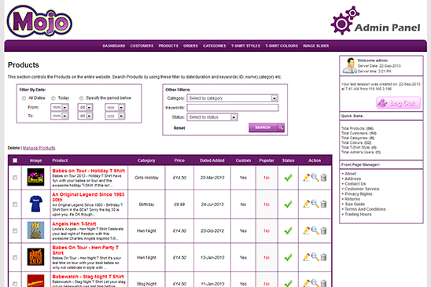Delete Angels Hen T-Shirt with its trash icon
The width and height of the screenshot is (431, 287).
(x=323, y=230)
